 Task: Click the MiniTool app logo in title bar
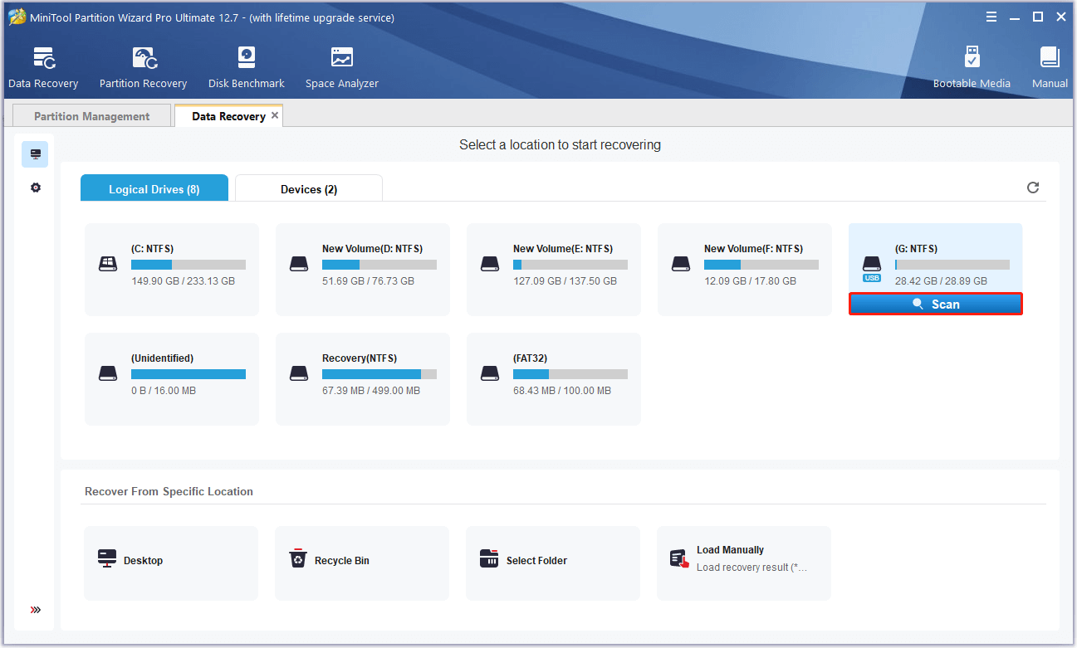pyautogui.click(x=17, y=17)
